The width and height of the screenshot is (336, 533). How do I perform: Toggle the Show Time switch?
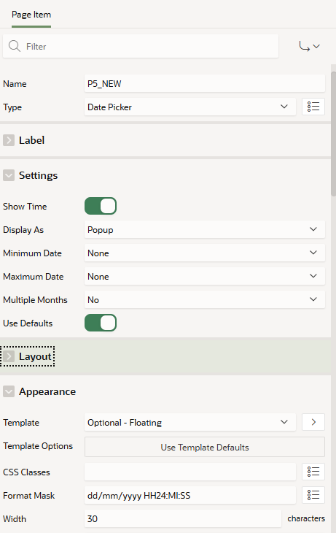[101, 206]
